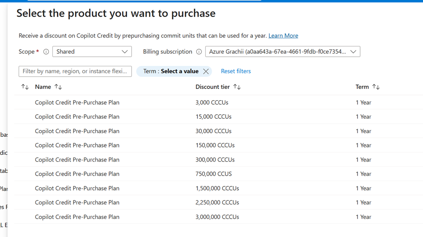The image size is (423, 237).
Task: Select the 3,000,000 CCCUs plan row
Action: tap(219, 217)
